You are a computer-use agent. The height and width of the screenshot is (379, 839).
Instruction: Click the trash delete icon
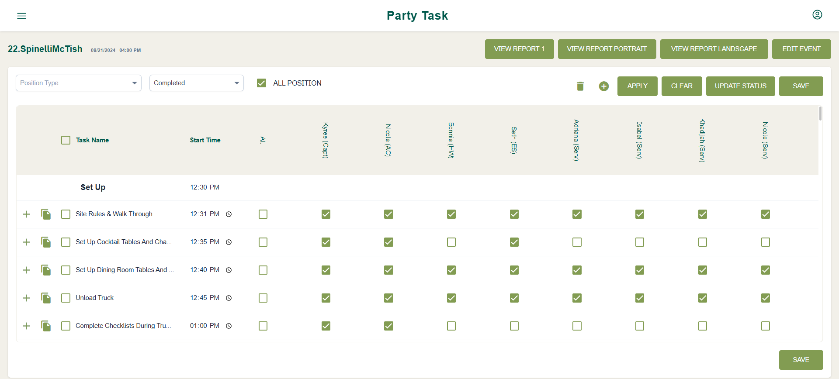tap(580, 86)
